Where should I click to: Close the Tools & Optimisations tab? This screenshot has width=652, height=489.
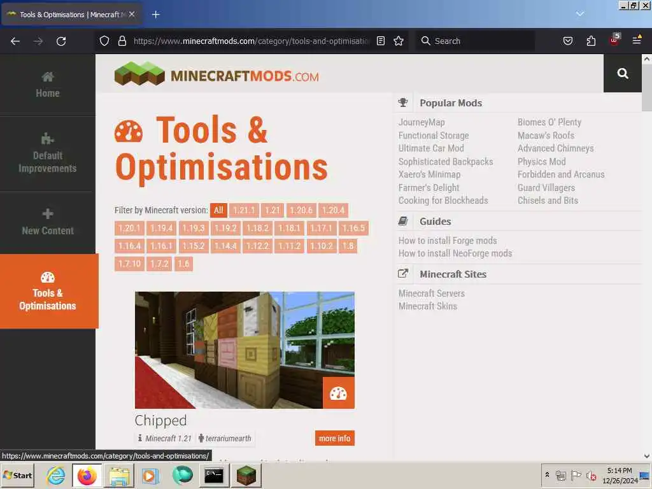coord(132,14)
